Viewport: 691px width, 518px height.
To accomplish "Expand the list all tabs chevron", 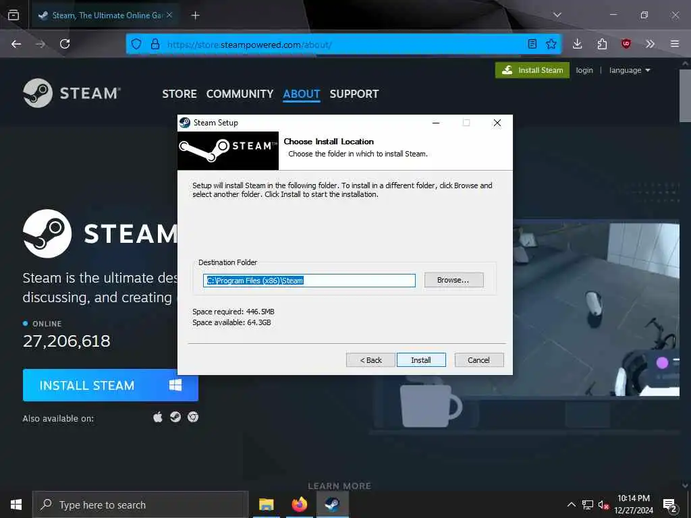I will pos(557,15).
